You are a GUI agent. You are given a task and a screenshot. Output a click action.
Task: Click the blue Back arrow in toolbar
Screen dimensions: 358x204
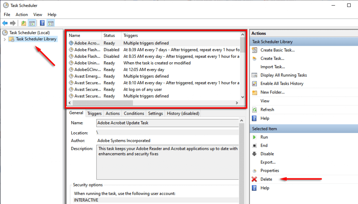[x=5, y=23]
